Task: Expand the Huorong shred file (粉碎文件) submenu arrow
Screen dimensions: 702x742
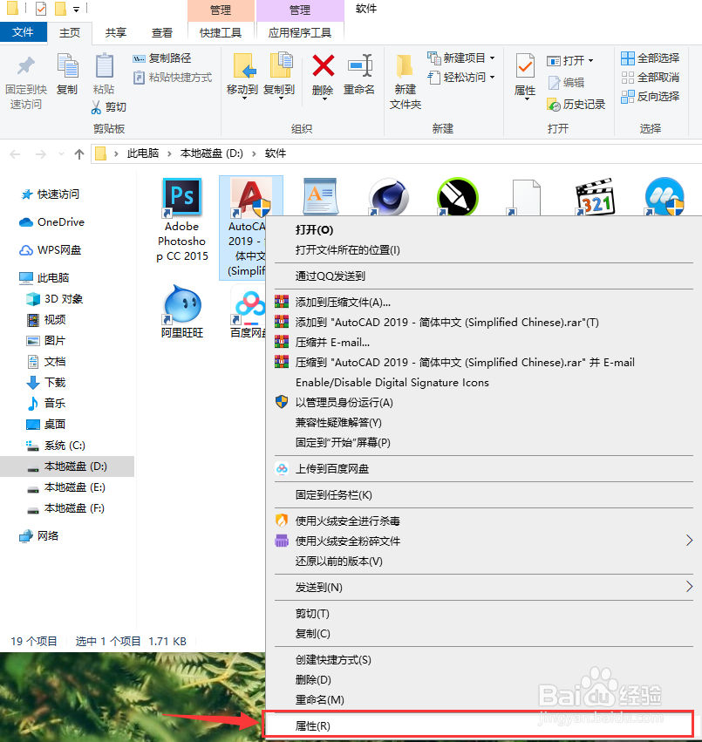Action: [689, 541]
